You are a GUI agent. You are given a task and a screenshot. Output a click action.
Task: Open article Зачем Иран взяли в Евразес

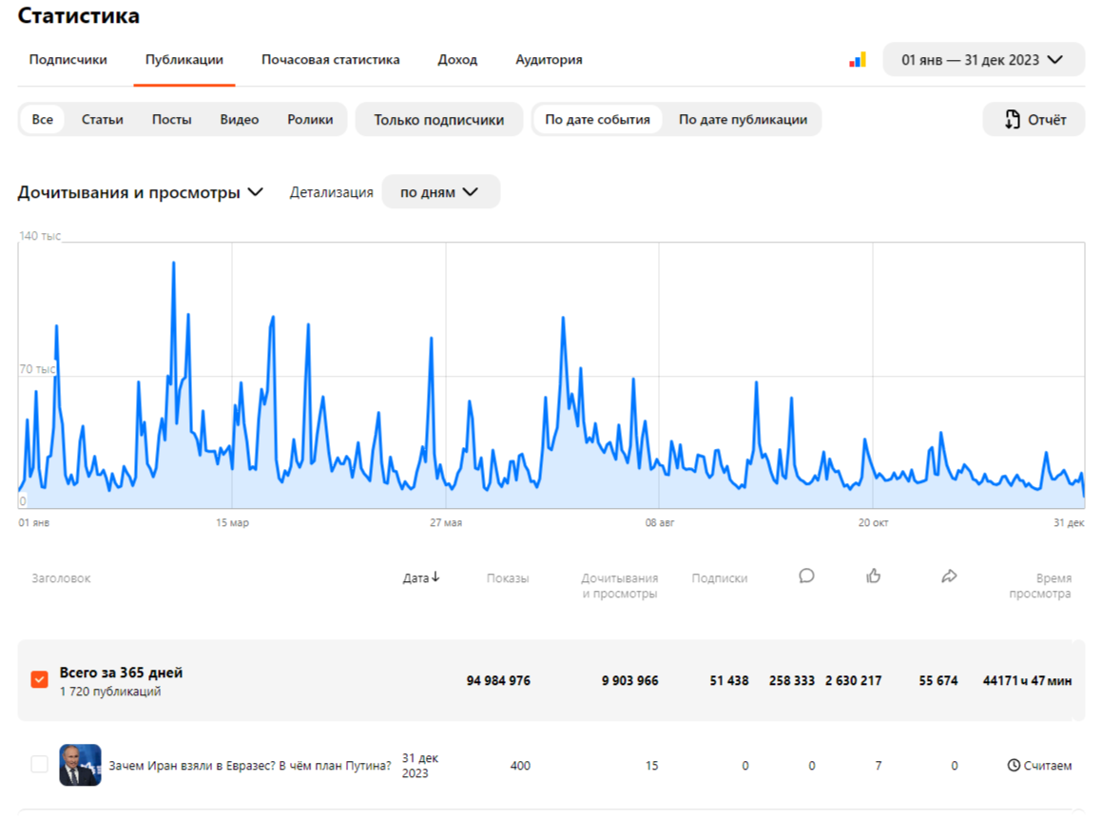tap(249, 765)
